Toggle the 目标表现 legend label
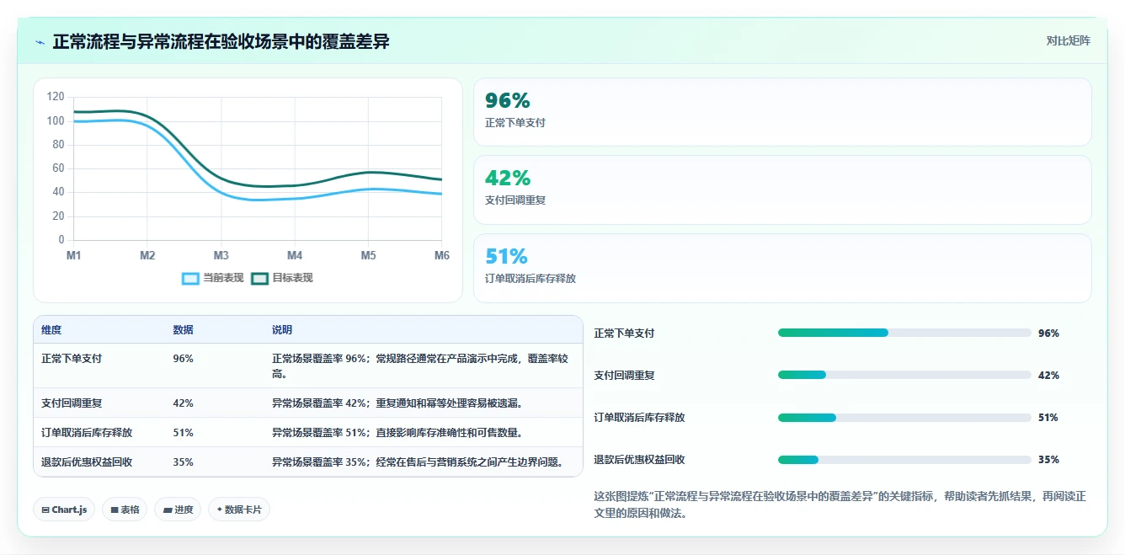Viewport: 1125px width, 555px height. point(292,278)
